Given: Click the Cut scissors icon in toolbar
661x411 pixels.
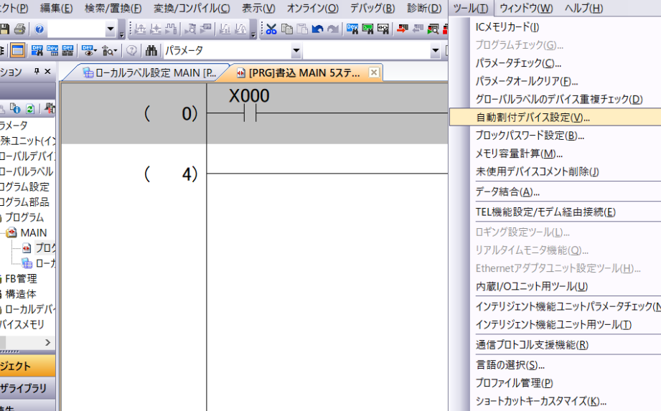Looking at the screenshot, I should point(271,29).
